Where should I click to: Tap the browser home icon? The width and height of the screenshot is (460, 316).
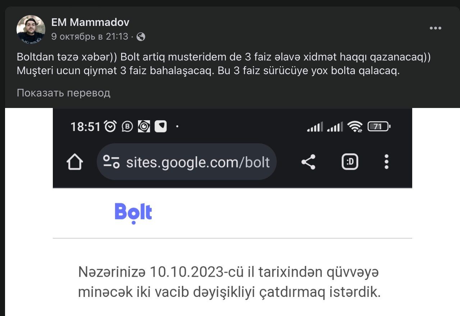[x=75, y=162]
